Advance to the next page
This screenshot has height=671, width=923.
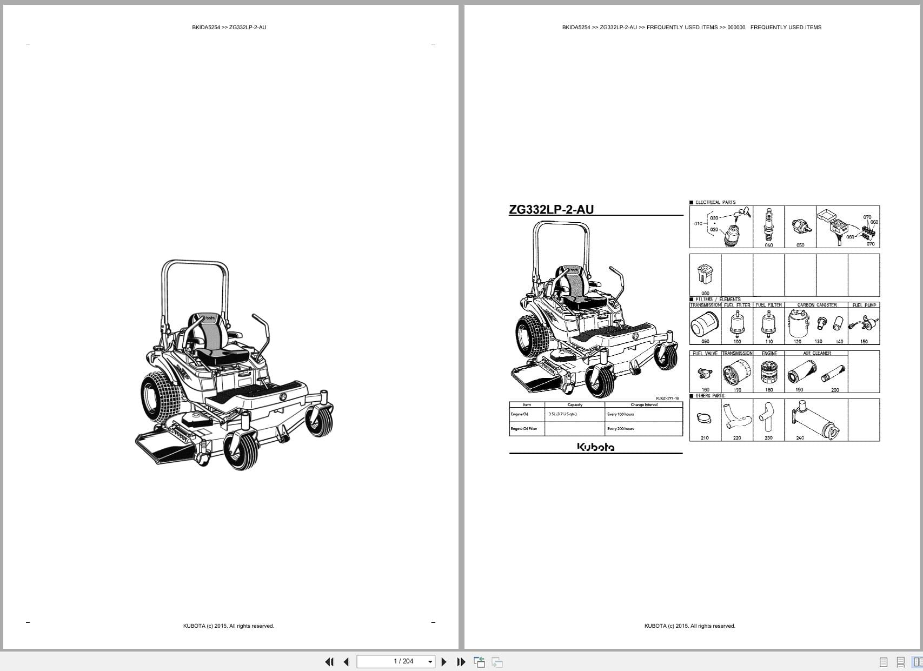[444, 661]
